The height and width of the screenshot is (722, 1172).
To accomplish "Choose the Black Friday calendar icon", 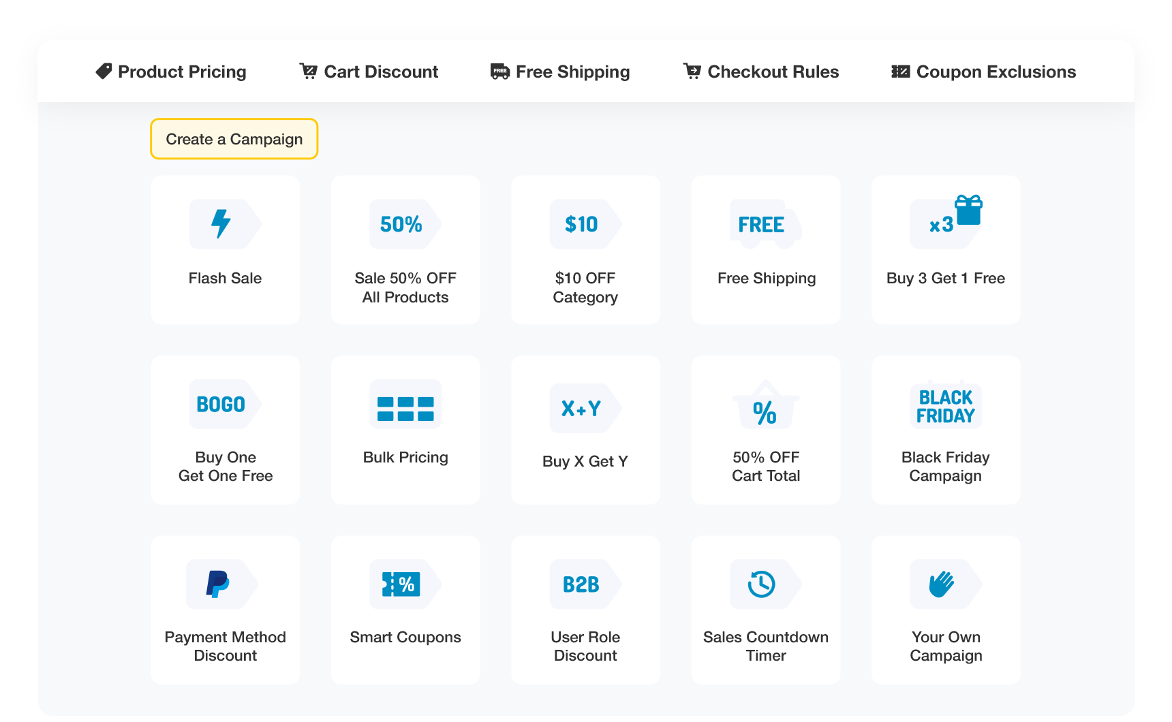I will pyautogui.click(x=946, y=405).
